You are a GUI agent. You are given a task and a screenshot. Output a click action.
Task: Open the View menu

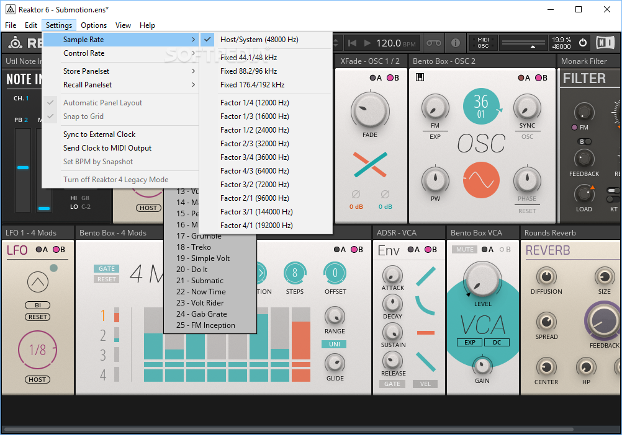[x=123, y=25]
